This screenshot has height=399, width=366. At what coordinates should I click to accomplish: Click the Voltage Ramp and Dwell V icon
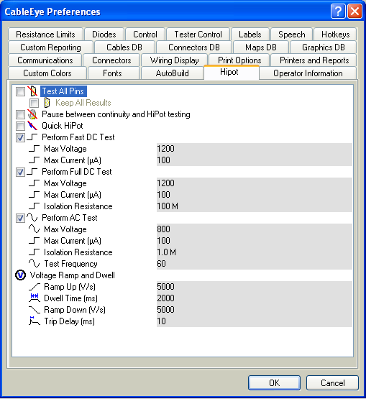(x=20, y=275)
